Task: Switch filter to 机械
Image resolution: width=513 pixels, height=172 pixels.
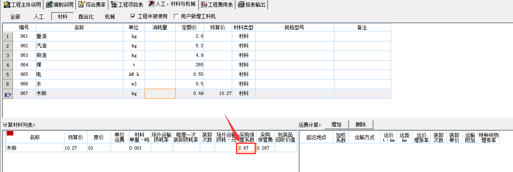Action: [110, 17]
